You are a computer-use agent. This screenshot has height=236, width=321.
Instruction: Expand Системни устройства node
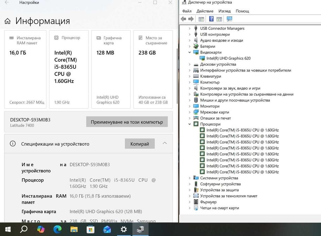[x=189, y=178]
